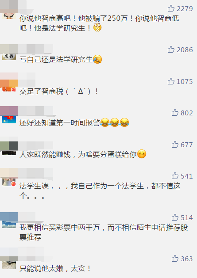Like the 智商税 comment with 1075 likes
Screen dimensions: 197x278
click(x=171, y=81)
